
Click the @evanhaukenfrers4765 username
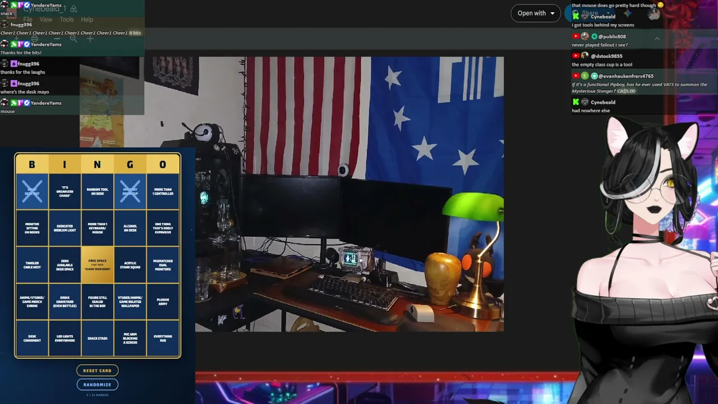tap(626, 76)
